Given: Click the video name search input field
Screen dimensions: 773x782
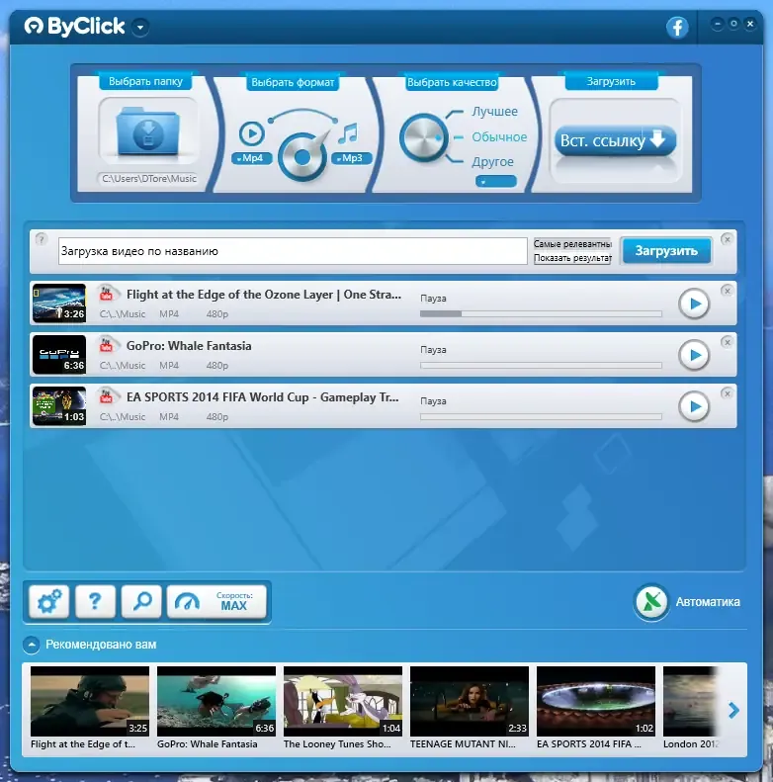Looking at the screenshot, I should 293,251.
